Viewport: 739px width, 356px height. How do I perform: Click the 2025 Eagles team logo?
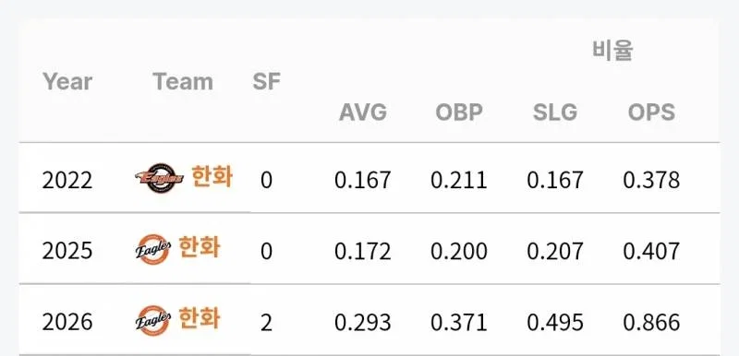click(x=153, y=249)
